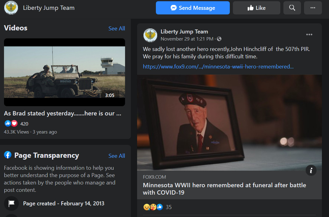
Task: Click the Facebook logo beside Page Transparency
Action: click(8, 155)
